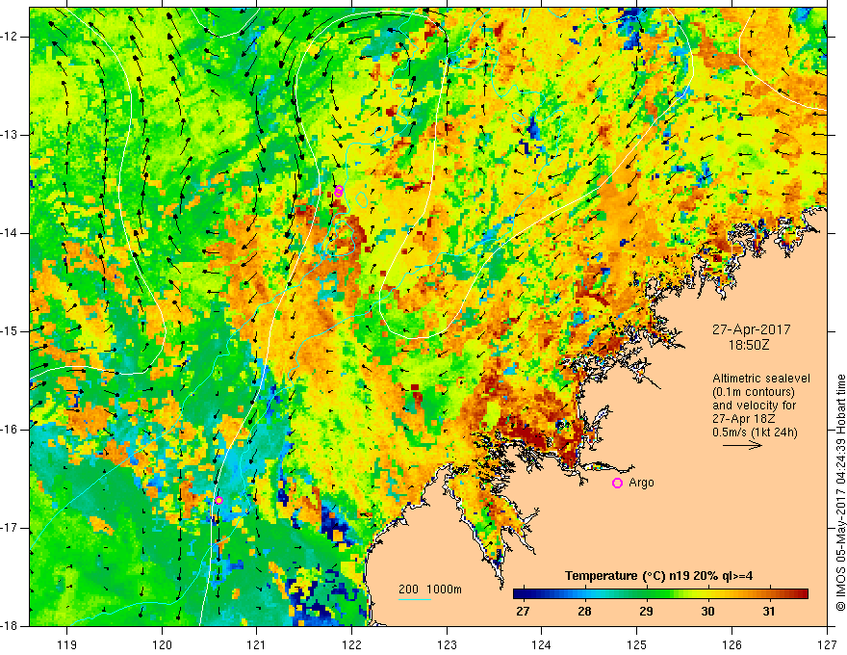
Task: Click the longitude axis label '125'
Action: coord(637,644)
